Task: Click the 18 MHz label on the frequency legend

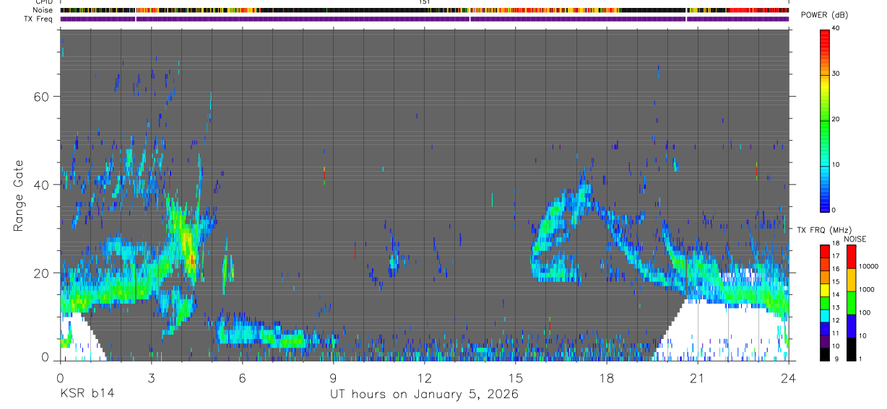Action: tap(837, 244)
